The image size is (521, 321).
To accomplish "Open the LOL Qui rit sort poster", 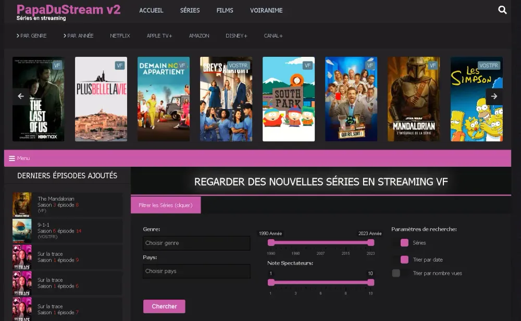I will 351,99.
